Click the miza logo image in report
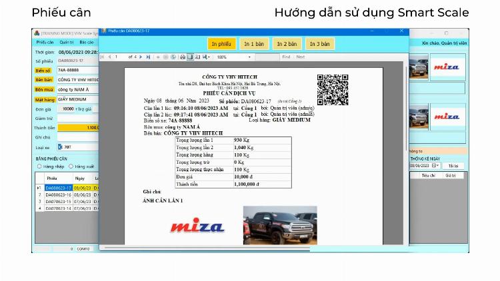 click(197, 225)
